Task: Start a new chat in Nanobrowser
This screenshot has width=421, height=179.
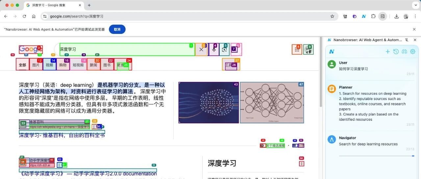Action: 388,52
